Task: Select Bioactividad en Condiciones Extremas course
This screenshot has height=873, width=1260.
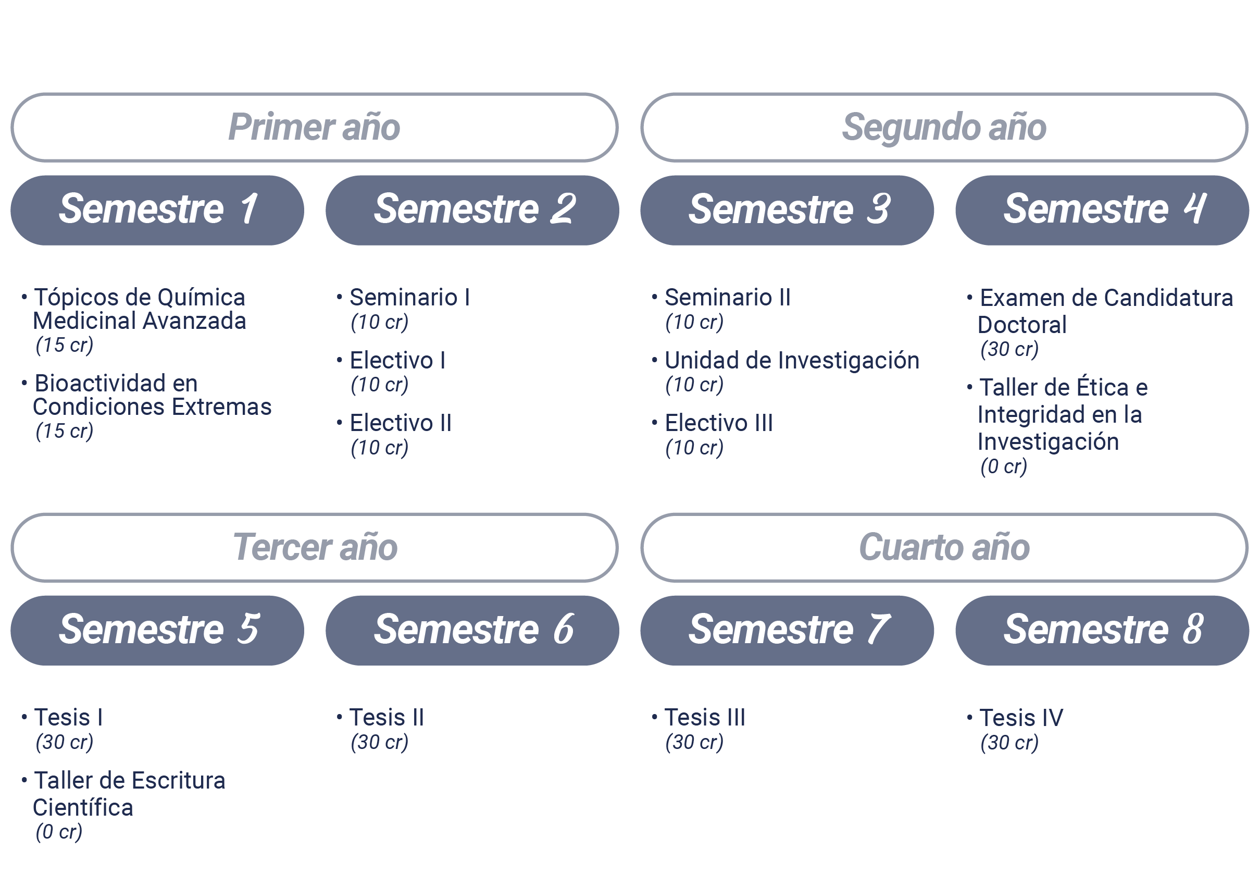Action: [x=152, y=395]
